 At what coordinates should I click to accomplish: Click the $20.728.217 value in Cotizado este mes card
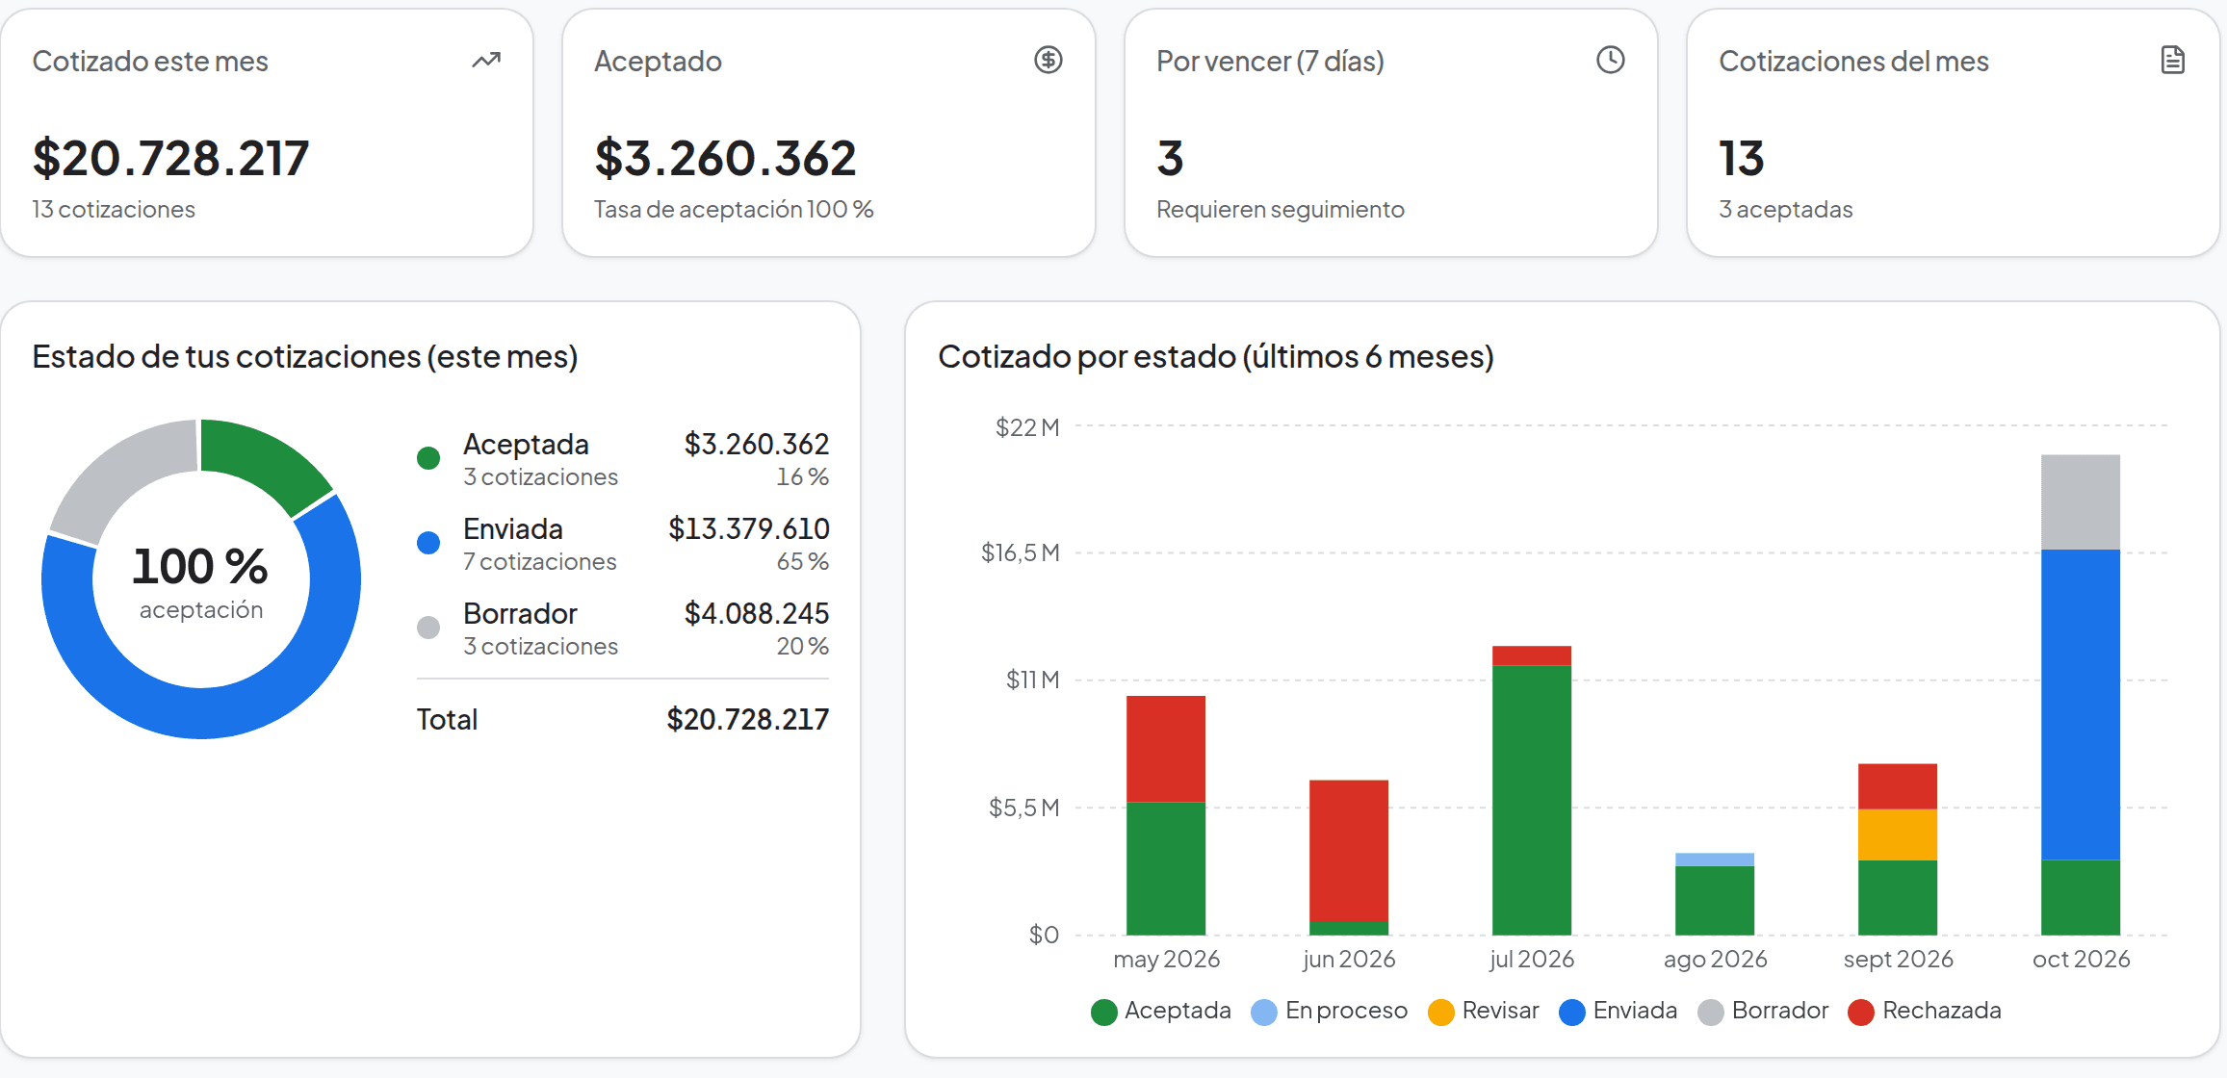click(170, 158)
